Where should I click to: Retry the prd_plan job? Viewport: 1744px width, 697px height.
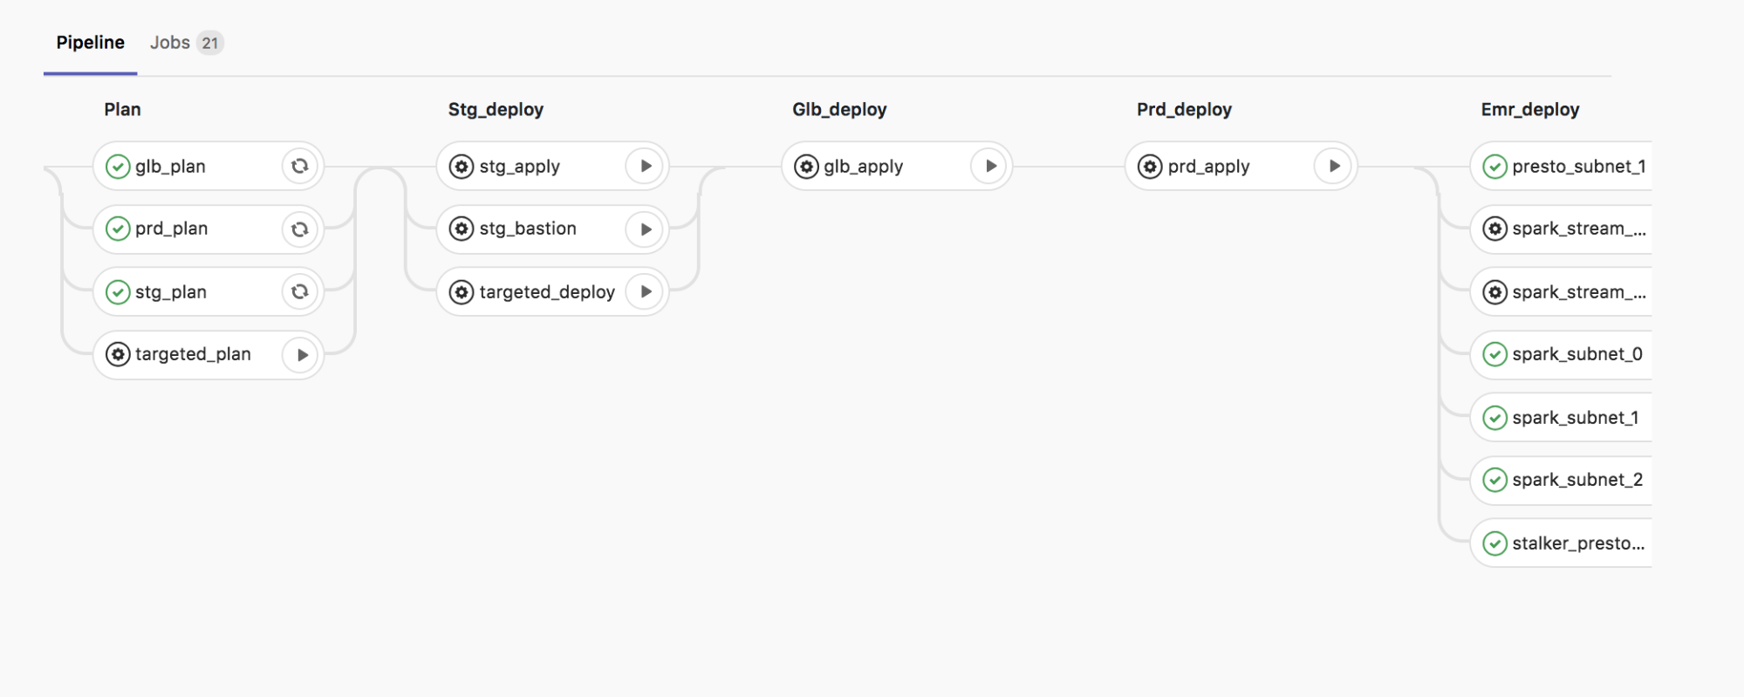299,229
